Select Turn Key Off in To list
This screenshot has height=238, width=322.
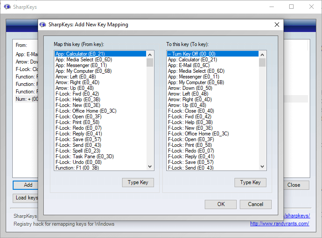click(x=213, y=54)
